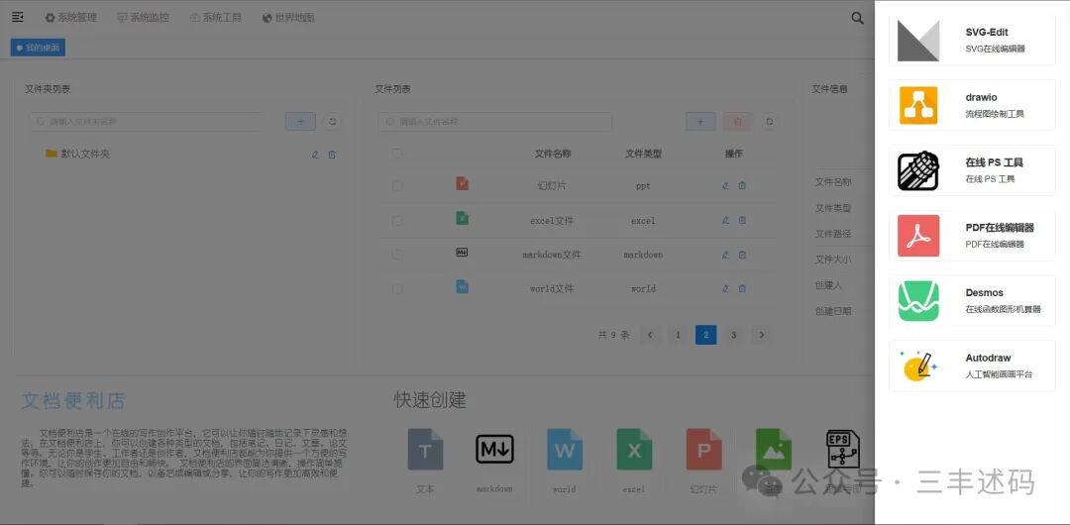This screenshot has height=525, width=1070.
Task: Select page 2 in the pagination
Action: [x=705, y=335]
